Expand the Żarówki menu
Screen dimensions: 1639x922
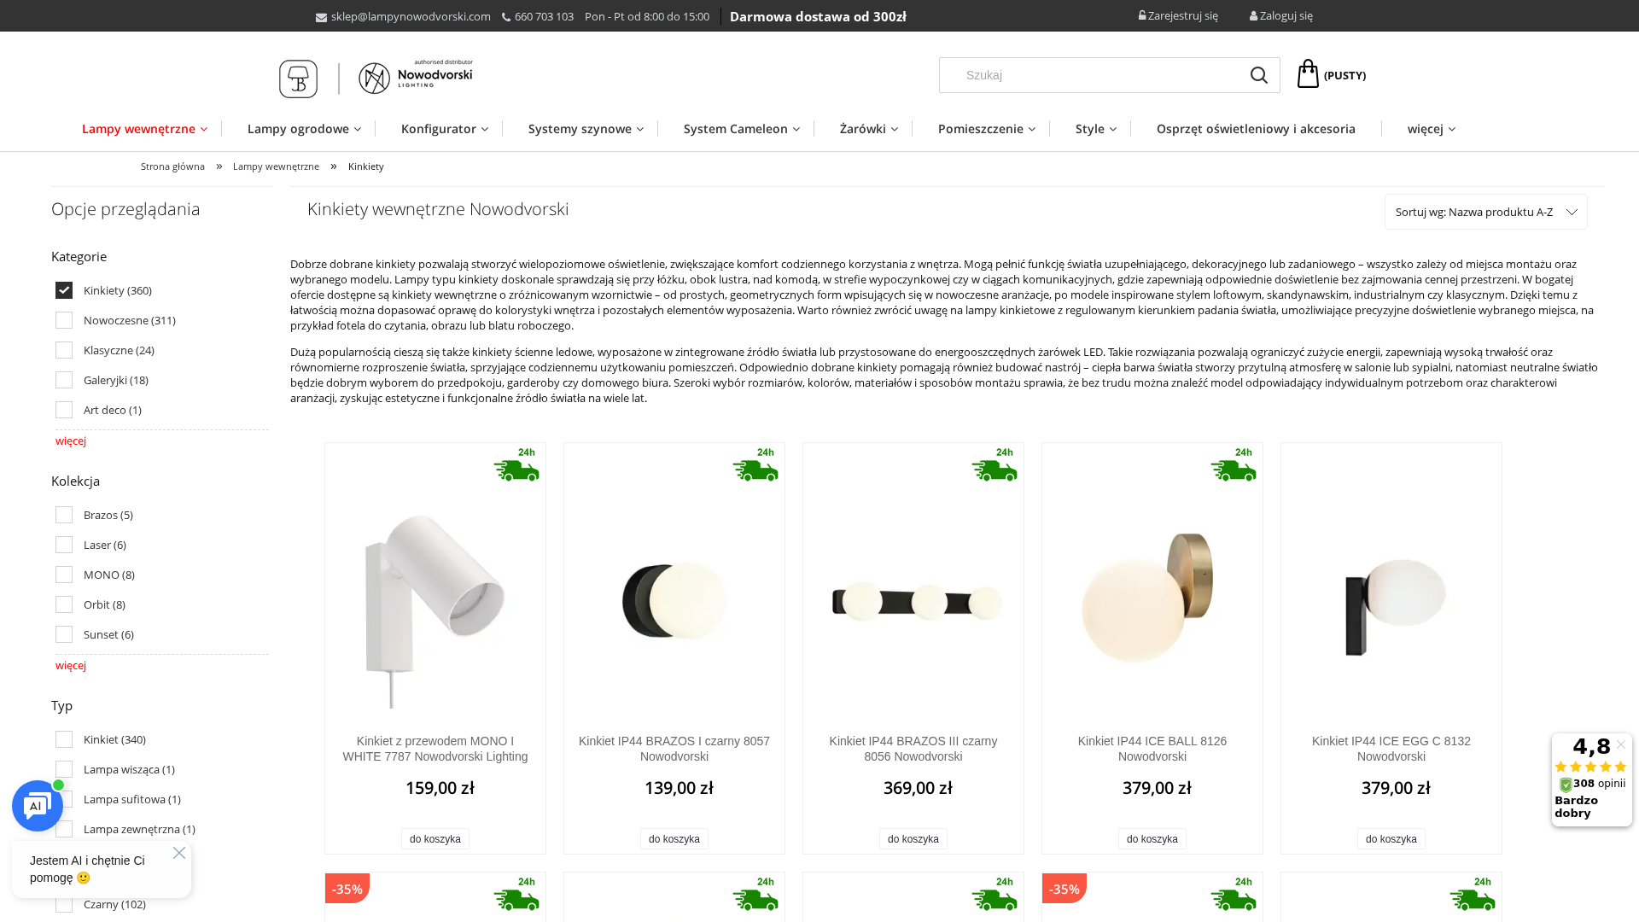pos(869,129)
